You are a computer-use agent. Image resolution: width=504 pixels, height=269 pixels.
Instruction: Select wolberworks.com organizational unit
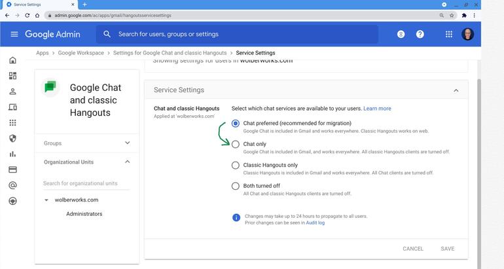pos(77,200)
